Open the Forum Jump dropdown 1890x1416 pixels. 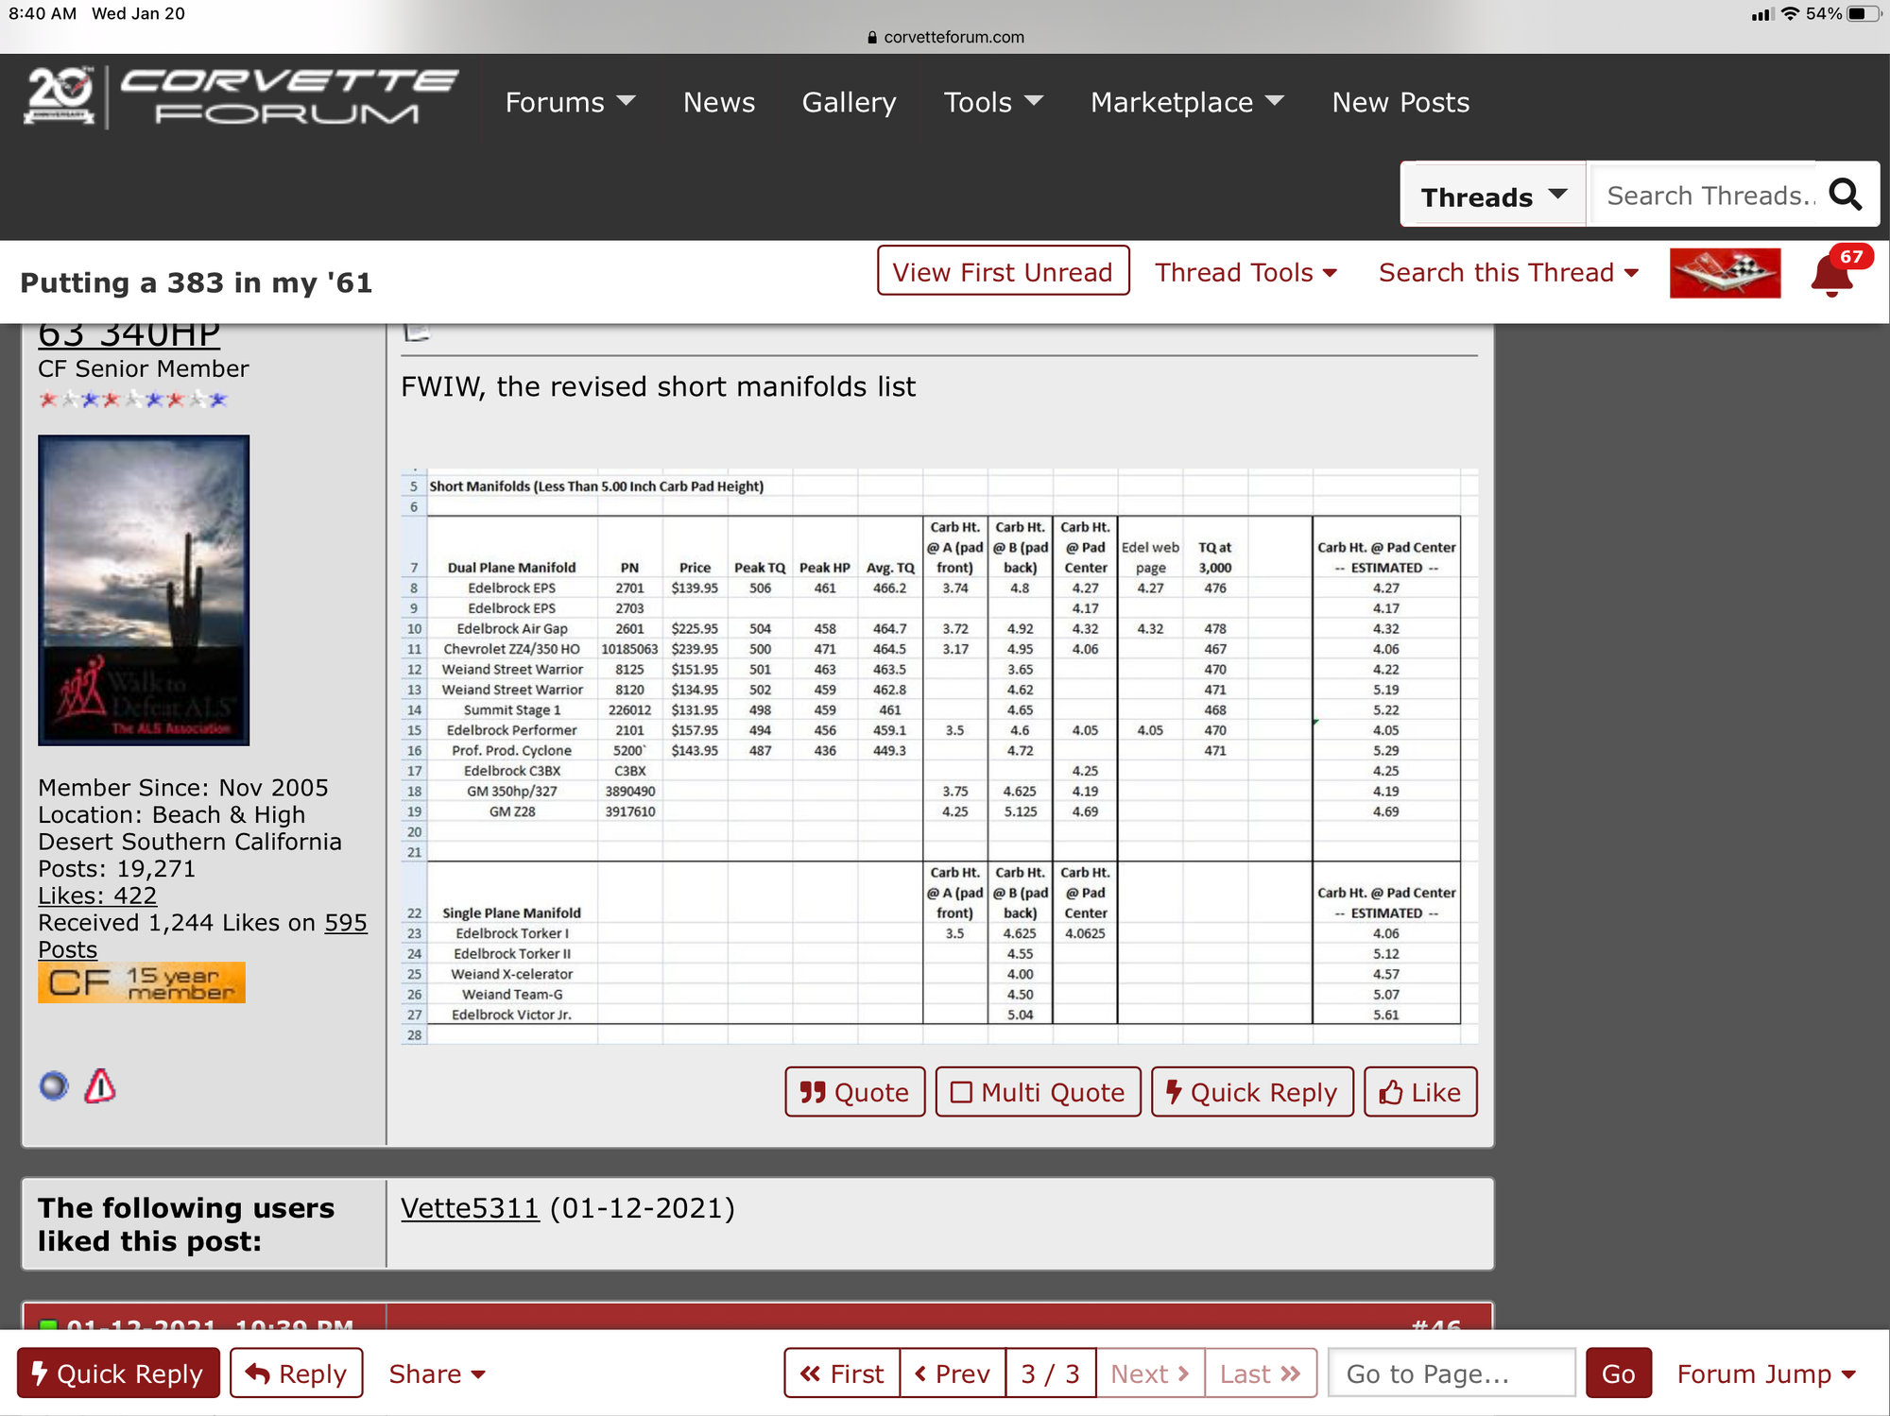coord(1765,1373)
